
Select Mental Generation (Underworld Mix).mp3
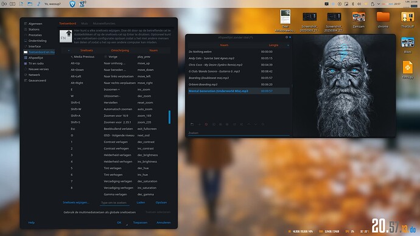click(239, 91)
